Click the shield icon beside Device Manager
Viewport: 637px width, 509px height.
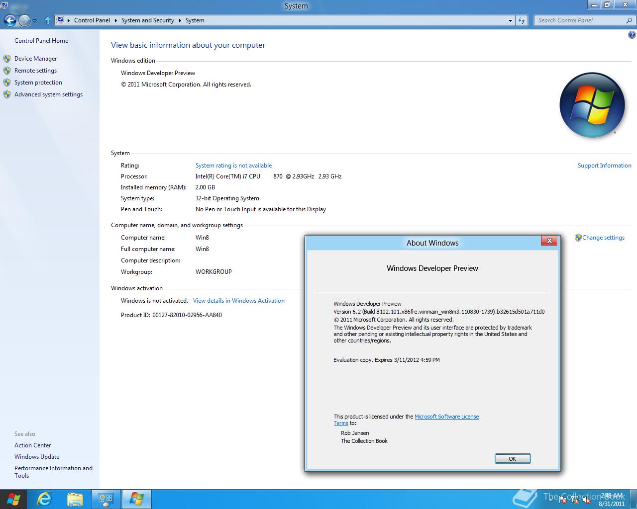pos(7,59)
